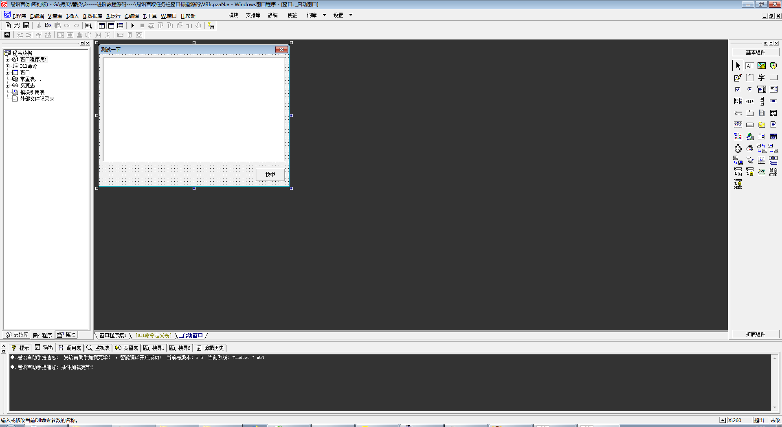Switch to the 属性 panel tab
Image resolution: width=782 pixels, height=427 pixels.
tap(66, 335)
